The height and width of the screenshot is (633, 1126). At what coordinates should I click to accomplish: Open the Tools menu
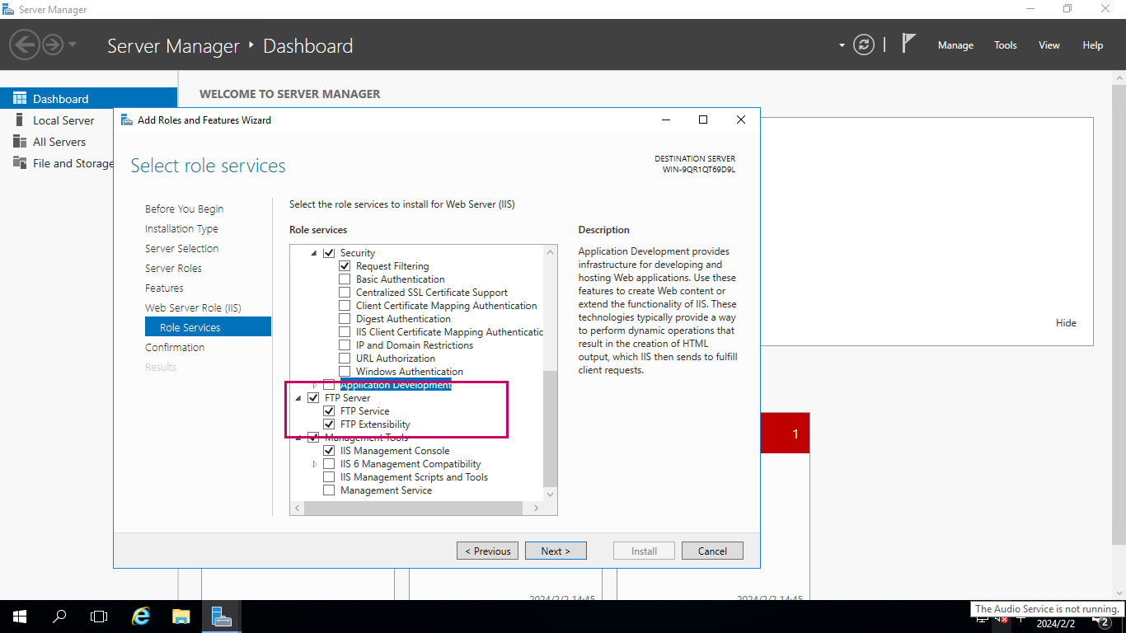point(1006,45)
